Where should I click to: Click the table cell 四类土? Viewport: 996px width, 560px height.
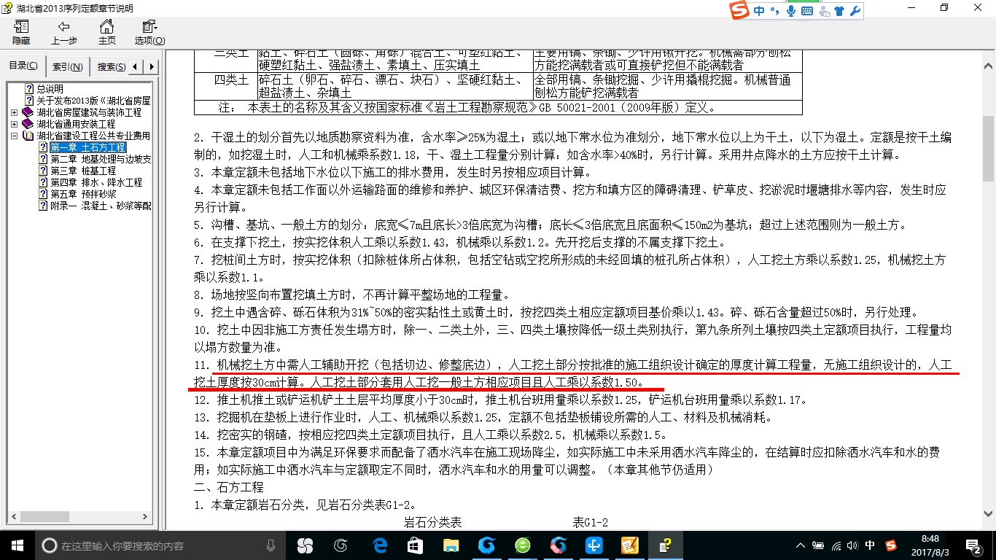(x=232, y=79)
